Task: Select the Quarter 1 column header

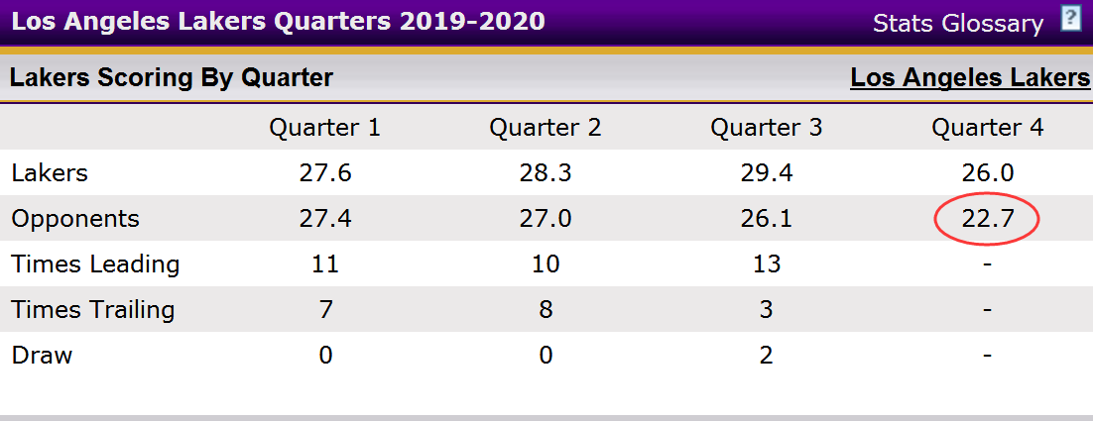Action: [325, 128]
